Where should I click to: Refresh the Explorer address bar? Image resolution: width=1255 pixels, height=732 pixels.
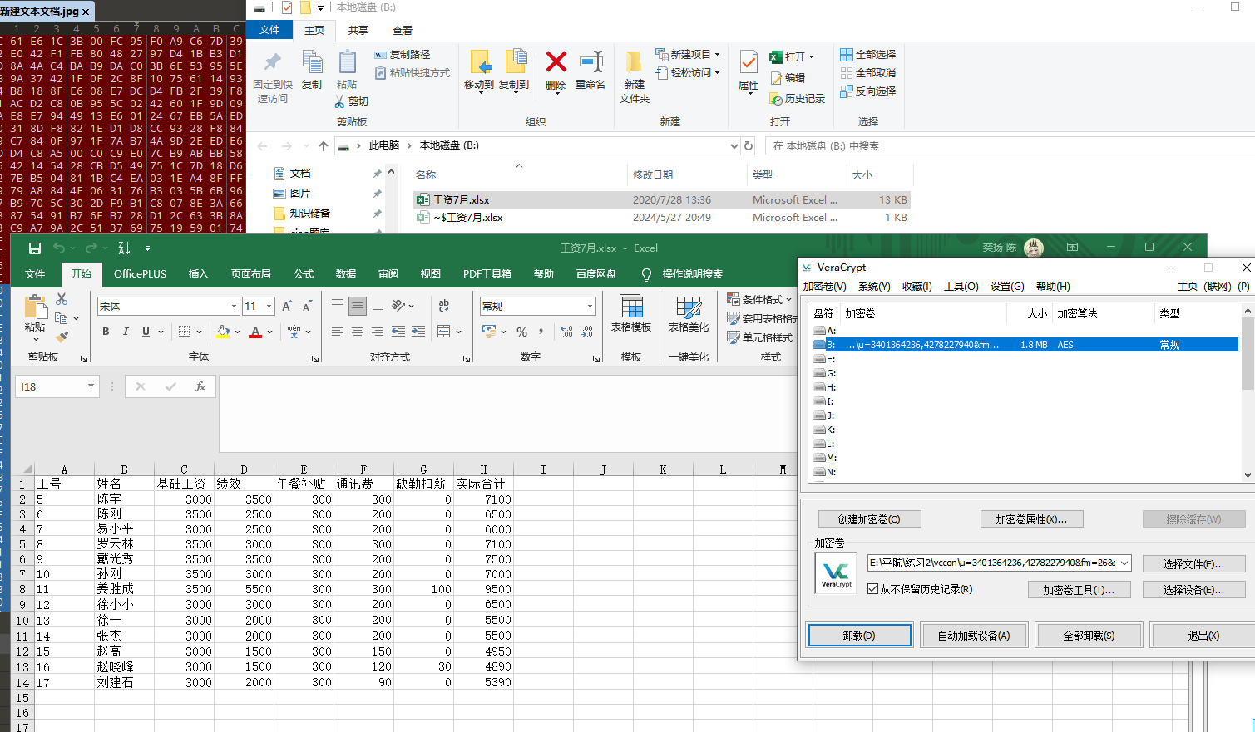749,145
